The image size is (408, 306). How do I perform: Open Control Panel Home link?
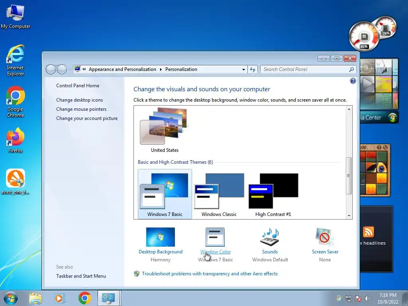[78, 86]
